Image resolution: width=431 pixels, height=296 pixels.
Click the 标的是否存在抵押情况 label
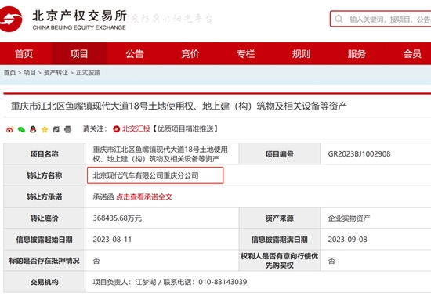(x=44, y=261)
